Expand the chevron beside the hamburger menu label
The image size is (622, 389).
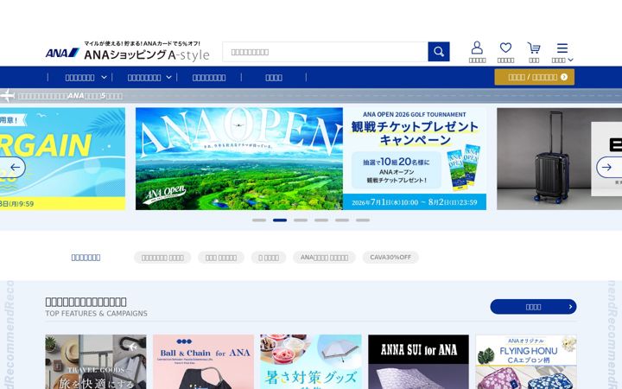tap(570, 60)
